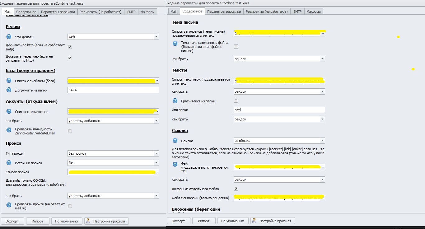425x229 pixels.
Task: Browse for the Список прокси file
Action: pyautogui.click(x=156, y=172)
